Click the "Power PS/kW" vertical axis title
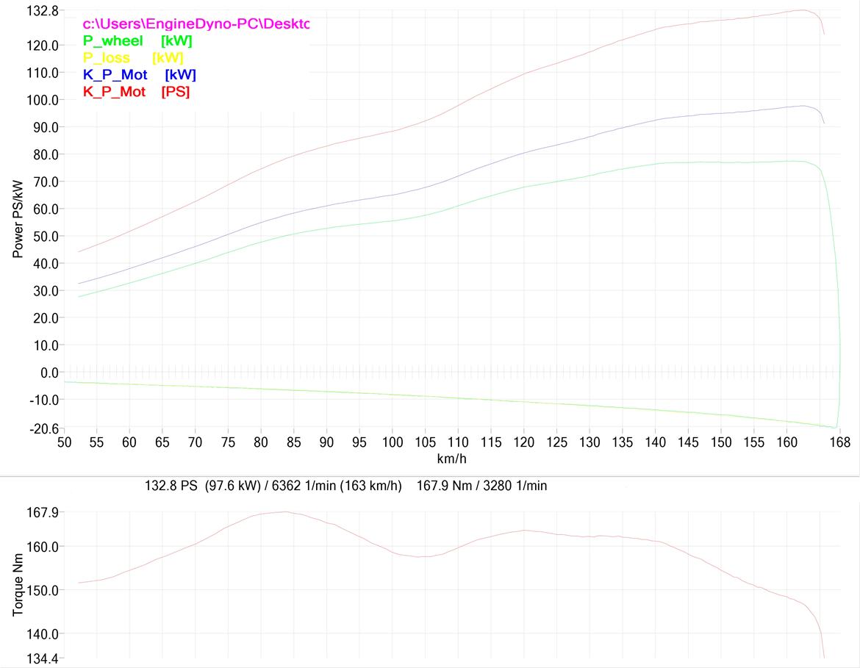Viewport: 860px width, 668px height. click(x=18, y=221)
